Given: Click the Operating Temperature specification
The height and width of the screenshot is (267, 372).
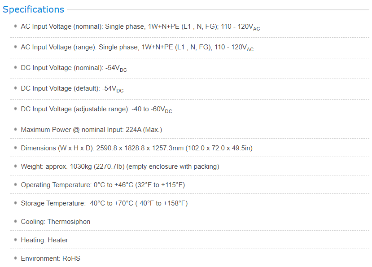Looking at the screenshot, I should click(x=103, y=184).
